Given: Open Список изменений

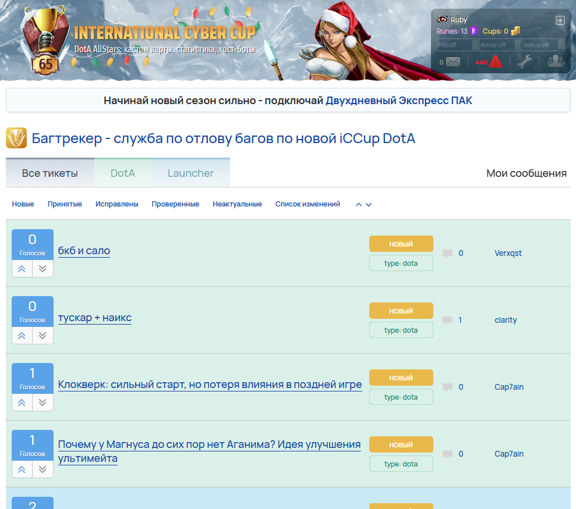Looking at the screenshot, I should coord(308,204).
